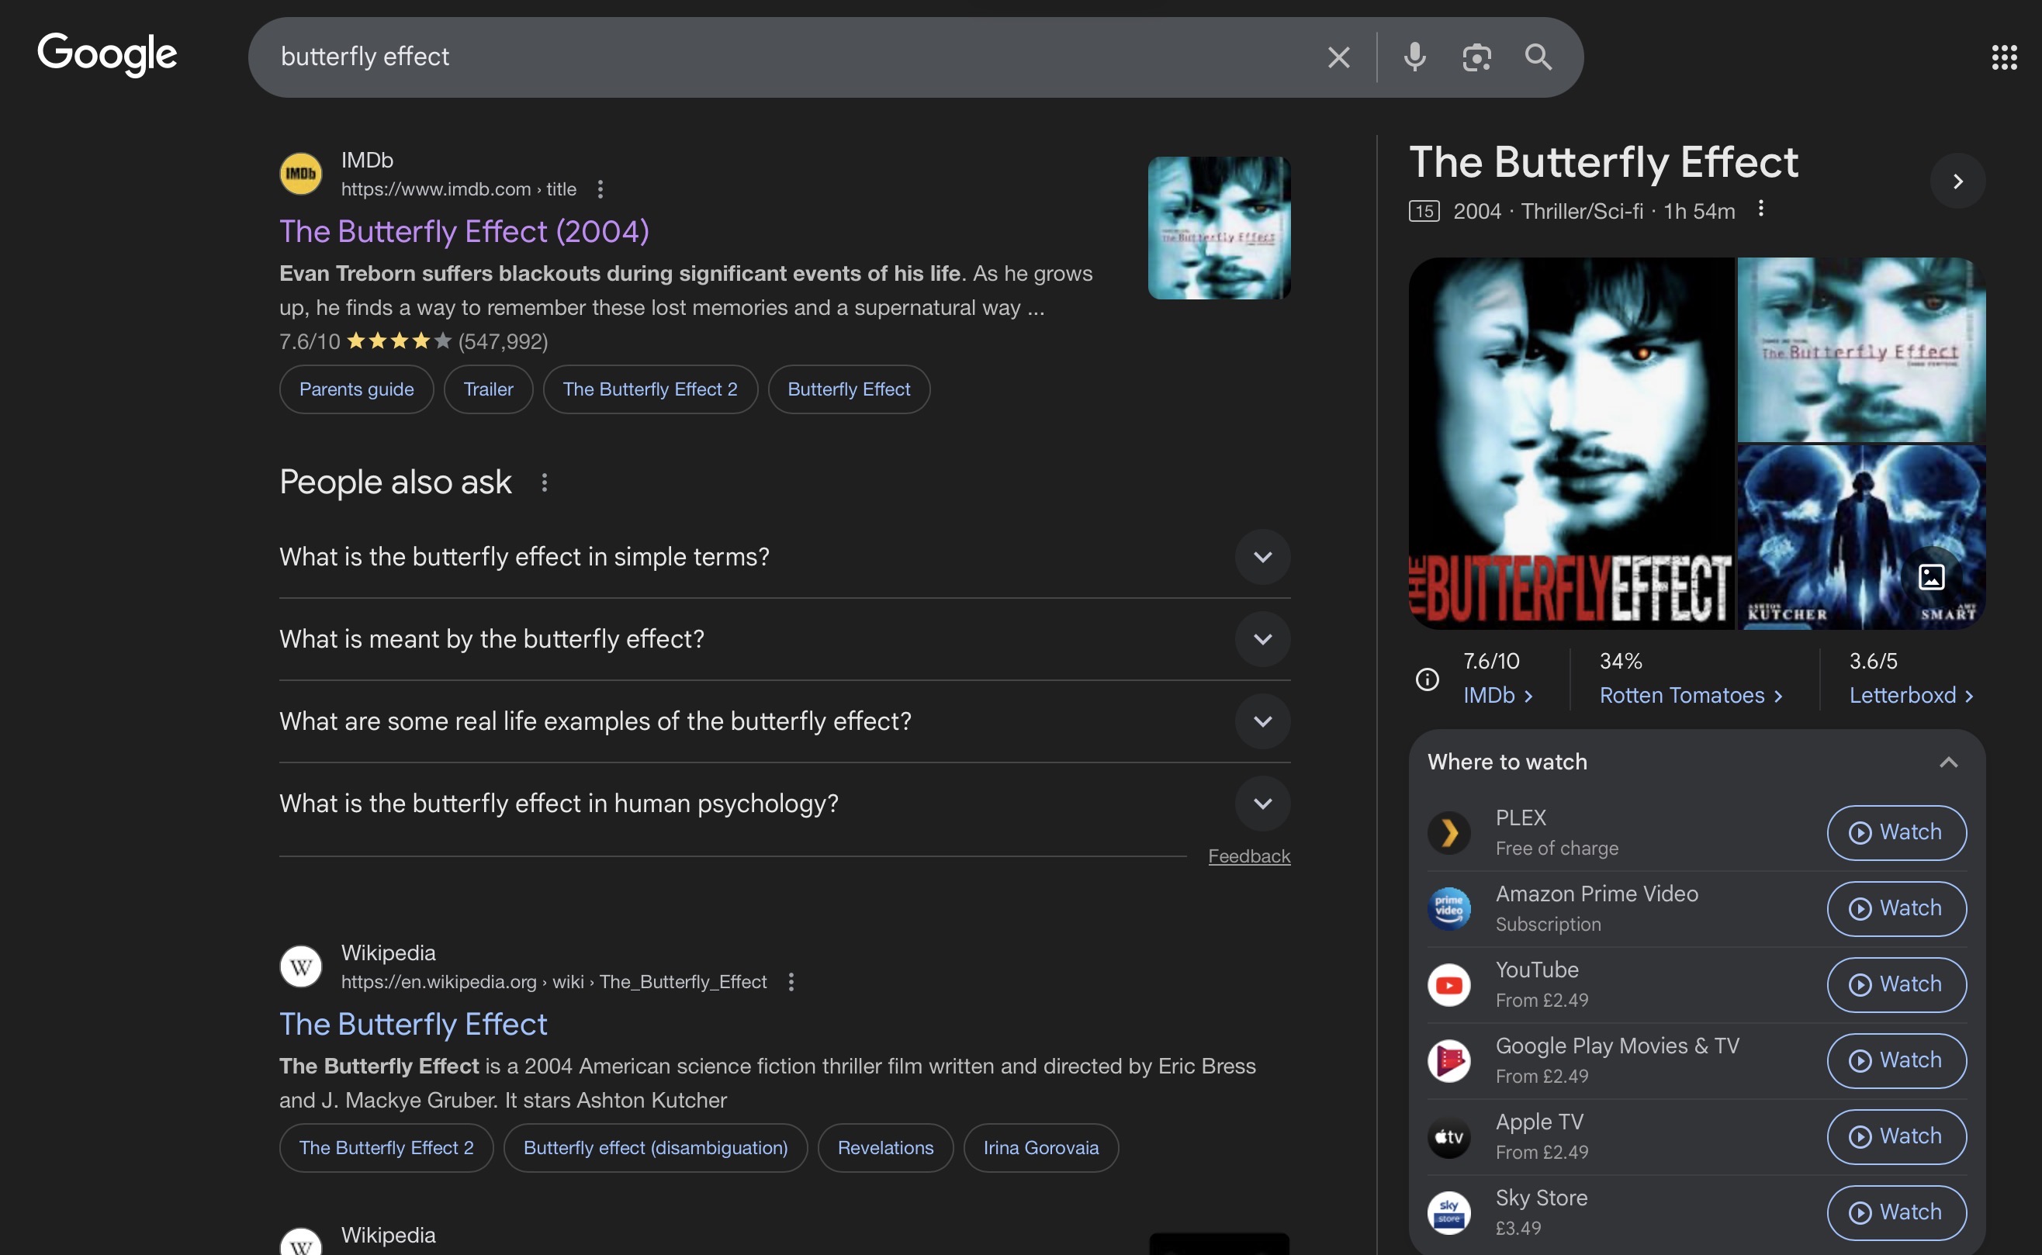
Task: Open the Google apps grid icon
Action: click(2004, 57)
